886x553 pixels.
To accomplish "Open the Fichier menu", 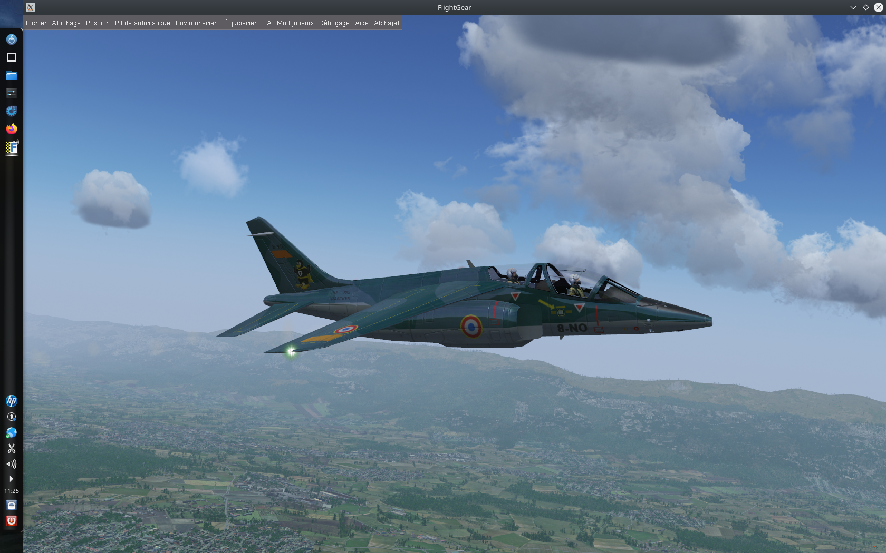I will (36, 23).
